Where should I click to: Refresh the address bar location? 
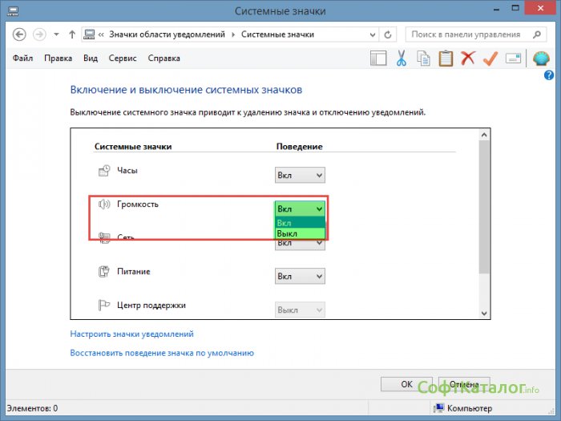pyautogui.click(x=389, y=35)
